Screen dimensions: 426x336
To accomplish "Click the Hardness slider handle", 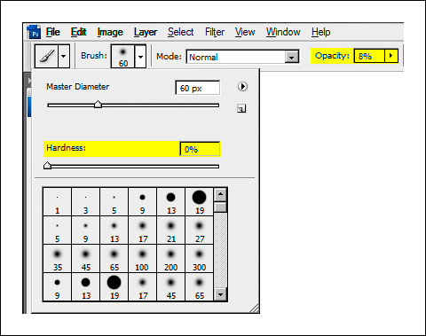I will point(47,166).
